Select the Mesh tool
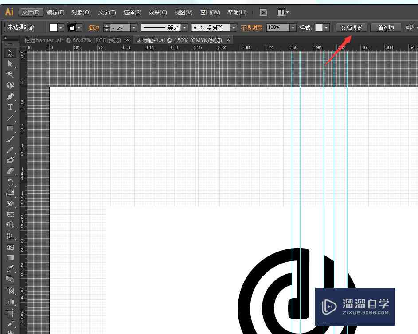Viewport: 418px width, 334px height. 10,247
